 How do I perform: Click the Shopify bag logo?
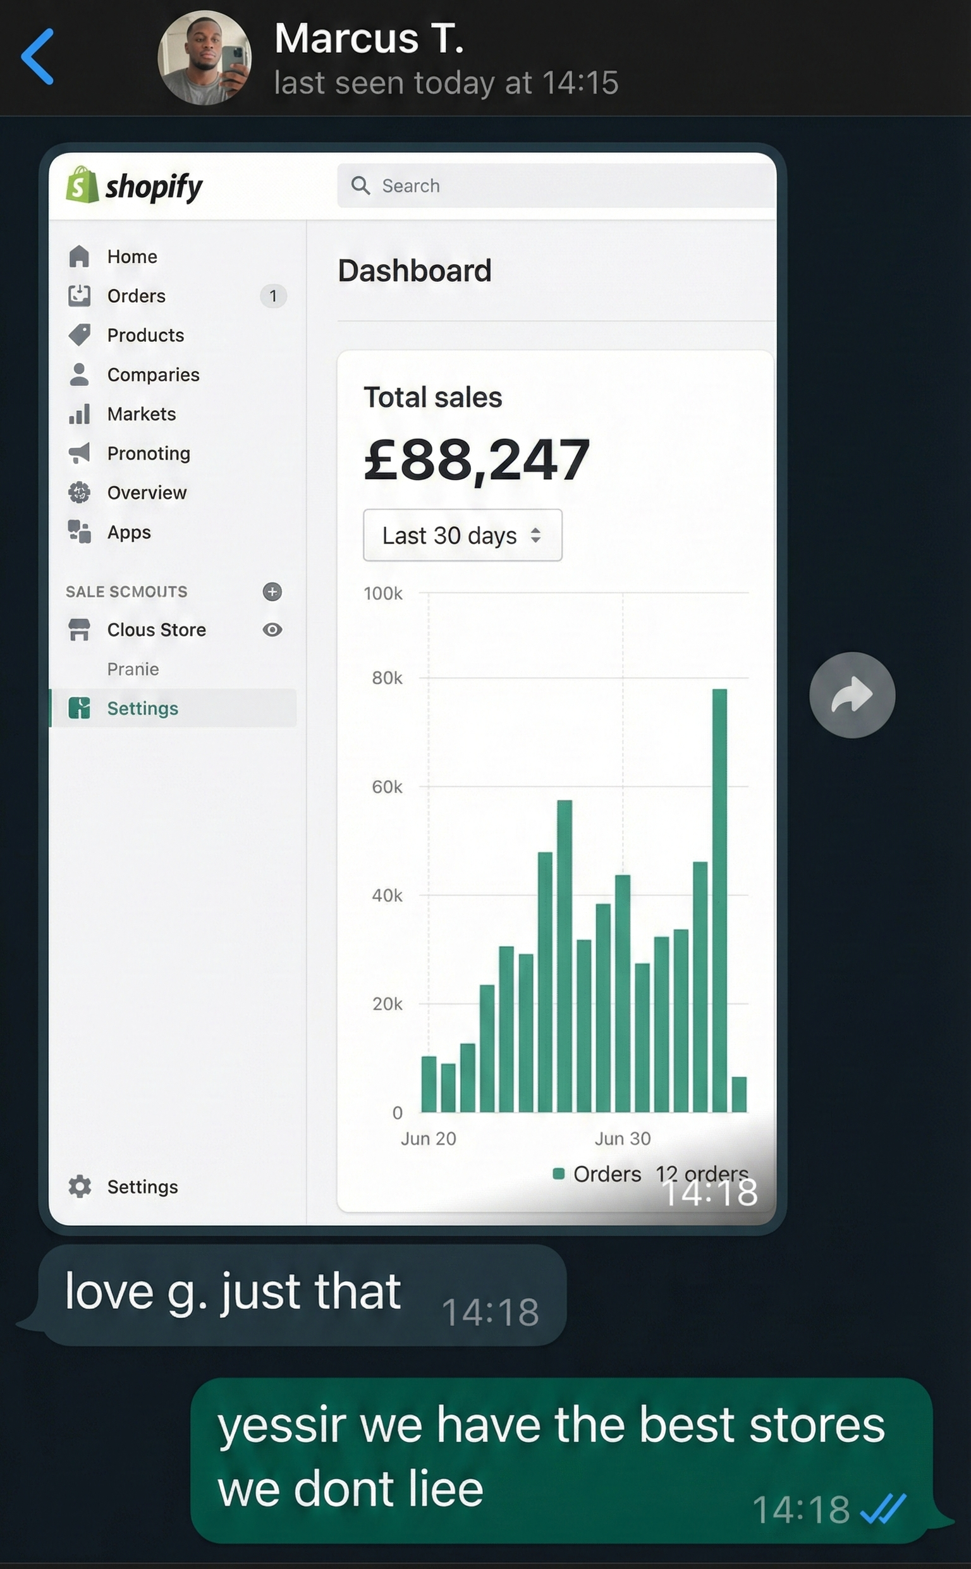pos(82,185)
